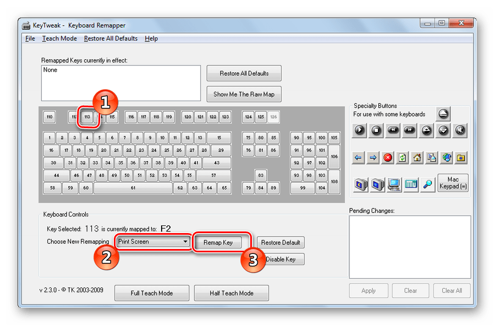Select key 61 on keyboard layout
495x326 pixels.
(133, 188)
